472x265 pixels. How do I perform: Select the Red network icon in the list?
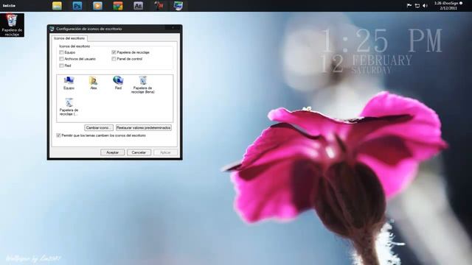coord(118,83)
